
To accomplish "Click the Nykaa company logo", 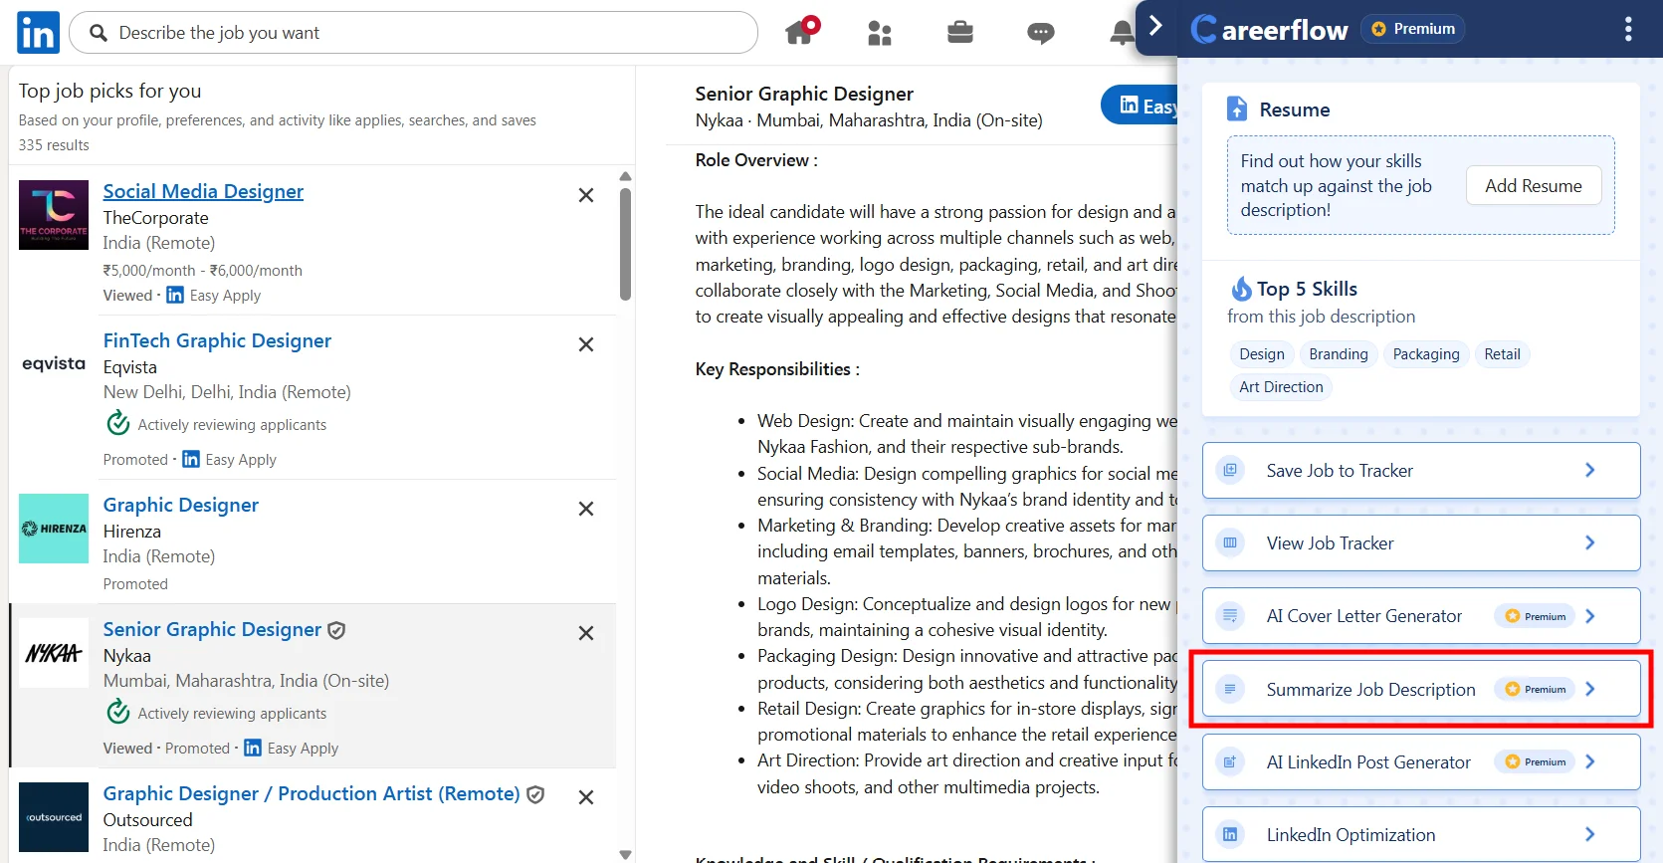I will click(54, 653).
